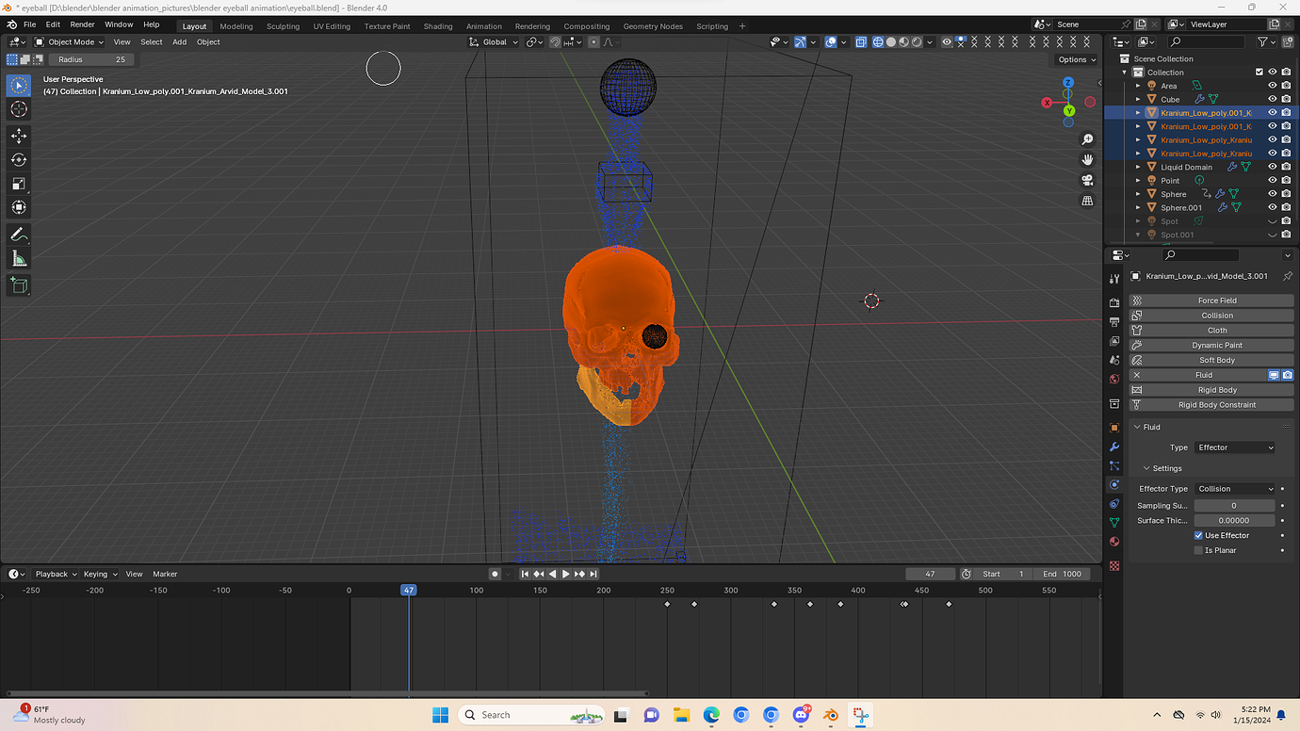Screen dimensions: 1300x731
Task: Pick the Annotate pencil tool
Action: 19,235
